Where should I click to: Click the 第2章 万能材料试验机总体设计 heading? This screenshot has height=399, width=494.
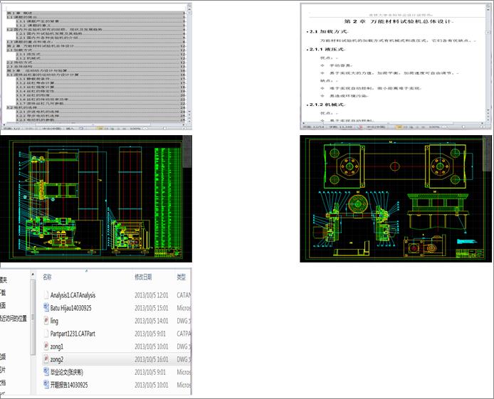tap(399, 21)
